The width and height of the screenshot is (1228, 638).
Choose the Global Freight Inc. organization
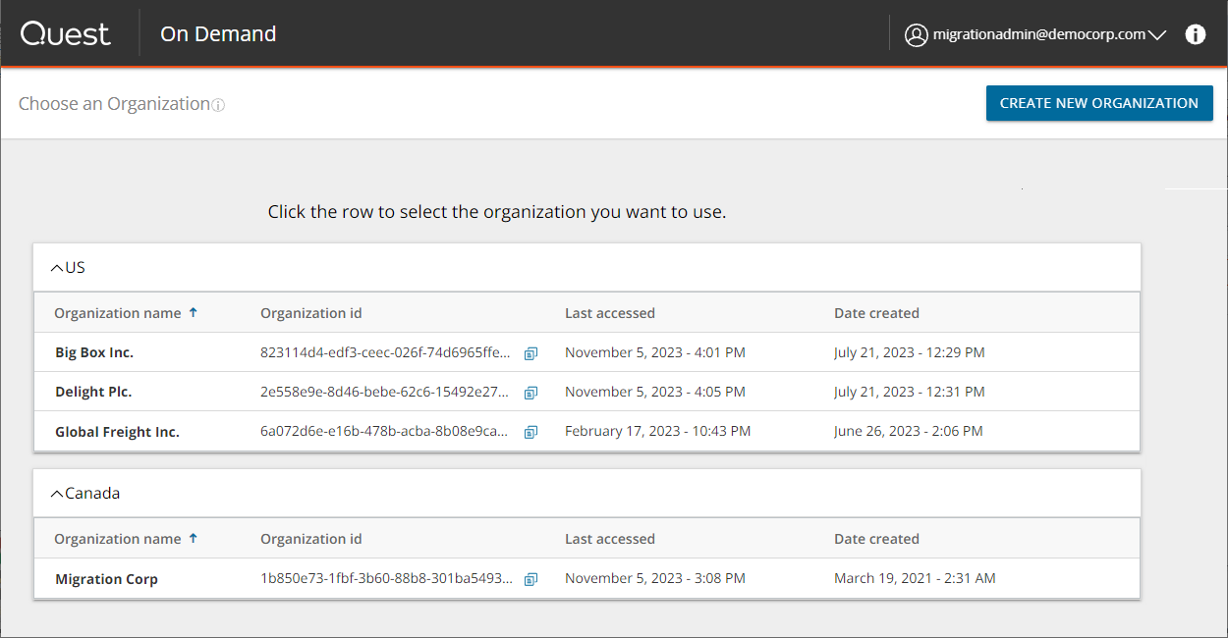117,432
